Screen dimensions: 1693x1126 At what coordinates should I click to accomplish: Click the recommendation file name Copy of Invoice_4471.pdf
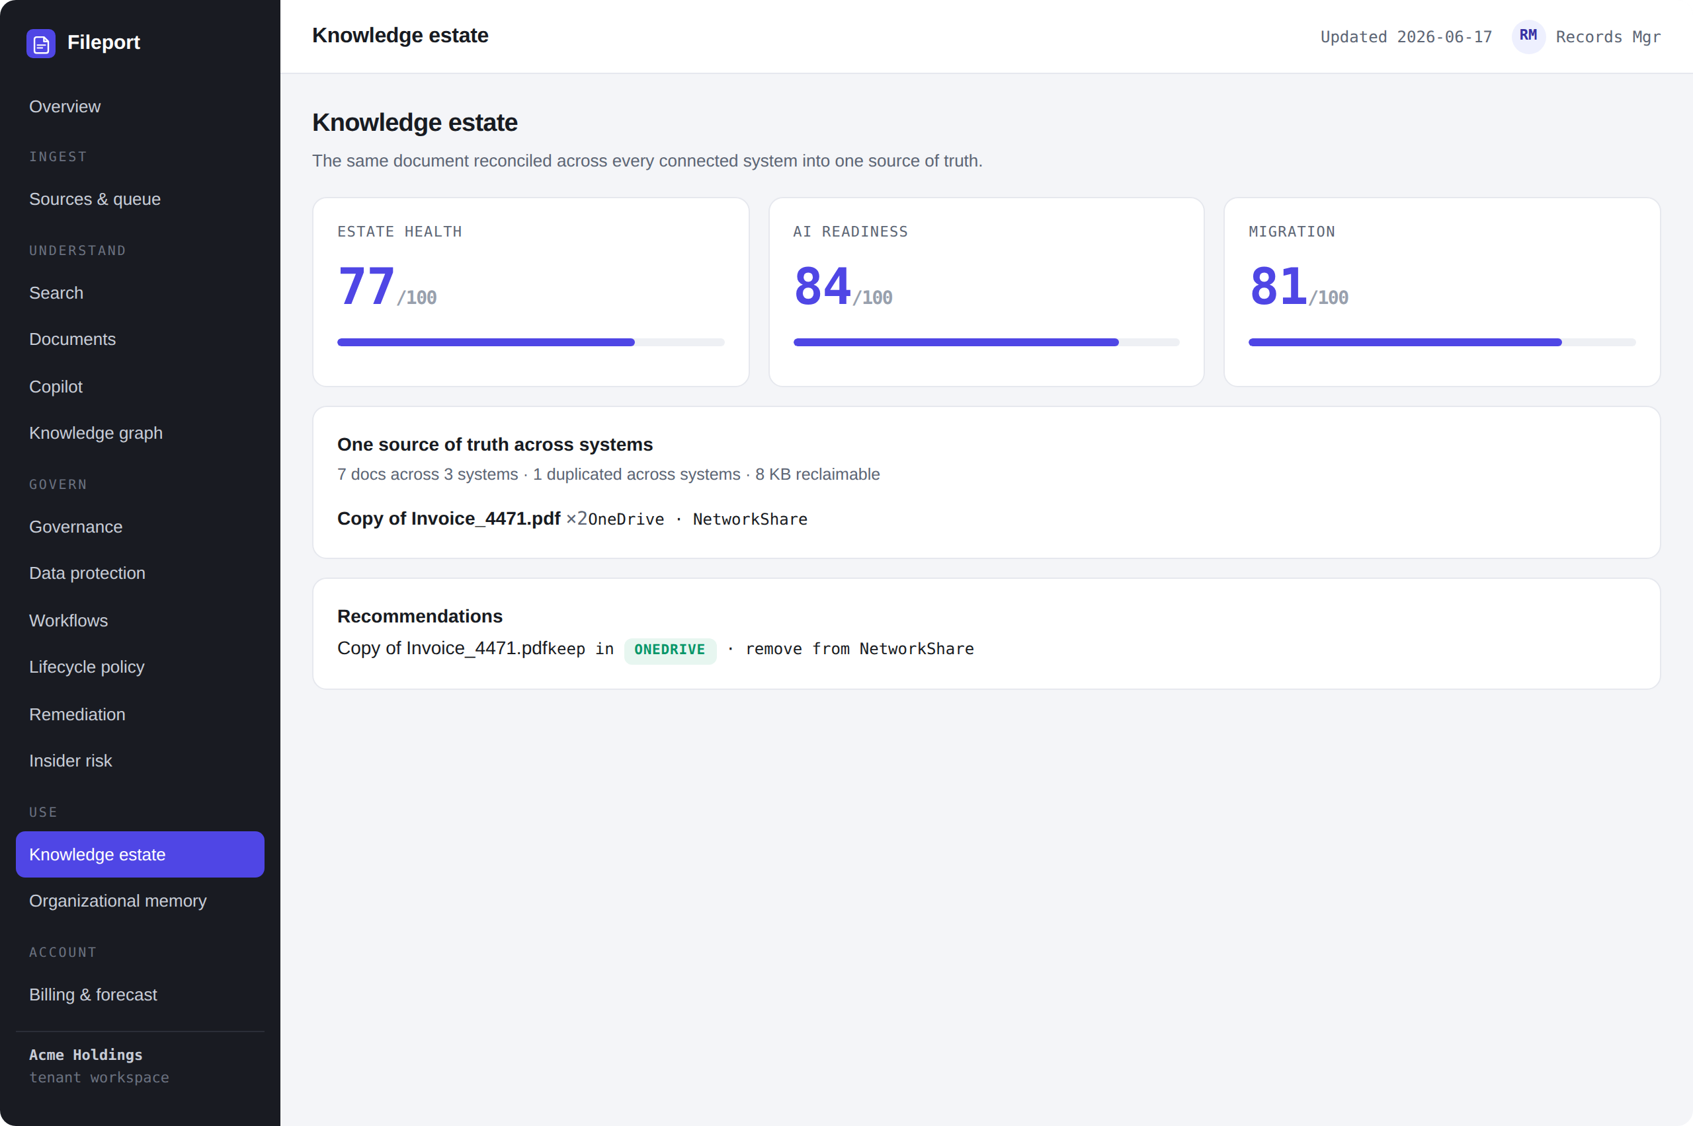click(x=442, y=648)
